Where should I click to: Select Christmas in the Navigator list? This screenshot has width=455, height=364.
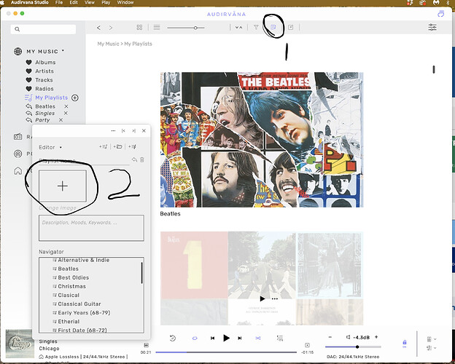tap(71, 286)
